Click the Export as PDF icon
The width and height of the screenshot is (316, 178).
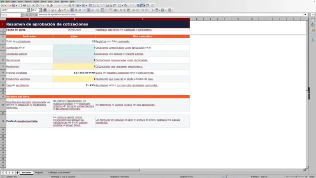21,5
